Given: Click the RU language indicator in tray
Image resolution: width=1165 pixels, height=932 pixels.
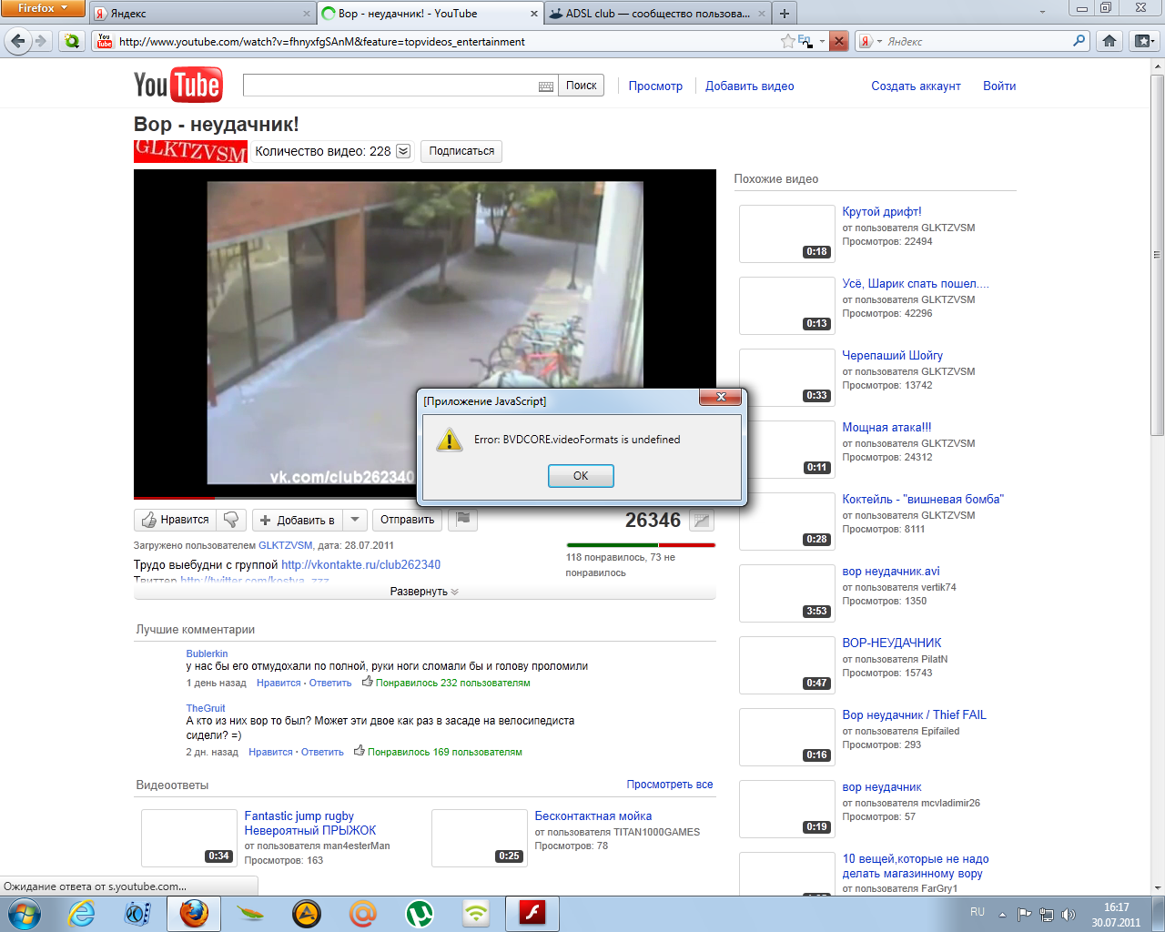Looking at the screenshot, I should 978,912.
